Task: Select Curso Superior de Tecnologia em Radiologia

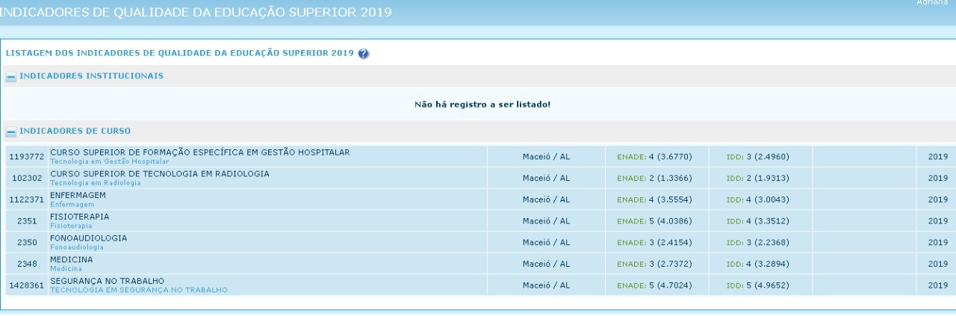Action: click(x=160, y=173)
